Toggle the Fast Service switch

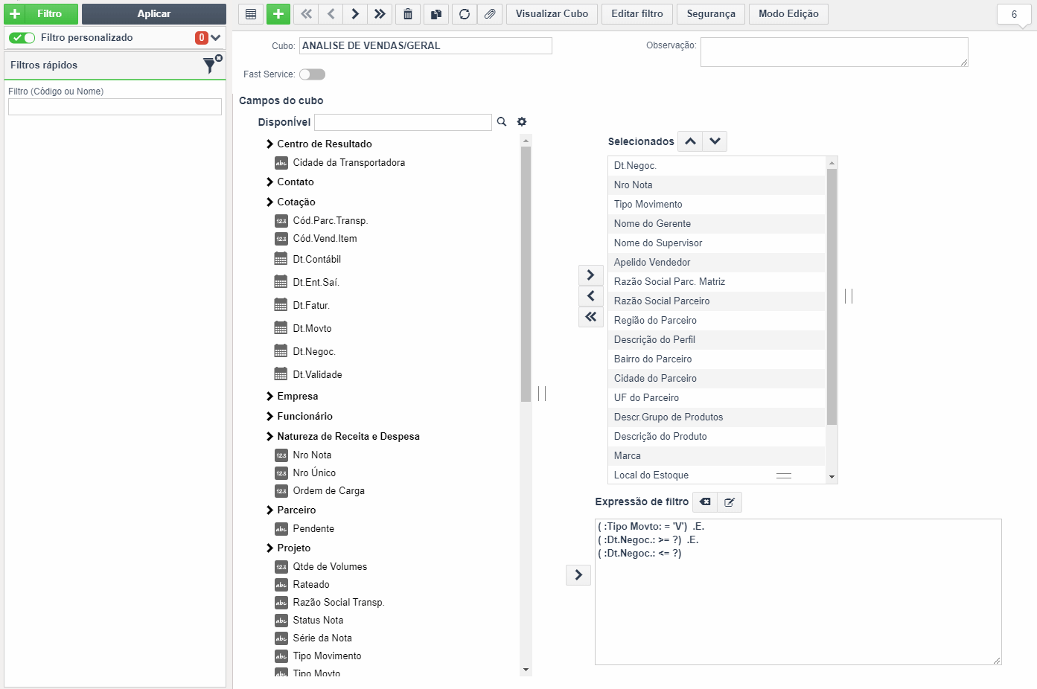click(312, 74)
